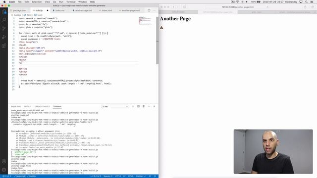This screenshot has height=178, width=317.
Task: Click the html breadcrumb item
Action: [x=29, y=15]
